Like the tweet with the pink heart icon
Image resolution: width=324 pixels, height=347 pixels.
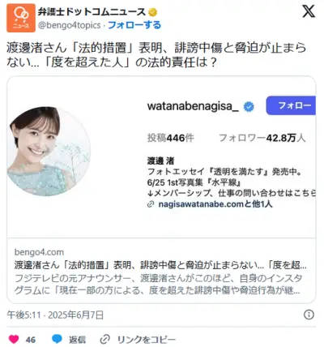click(x=14, y=339)
